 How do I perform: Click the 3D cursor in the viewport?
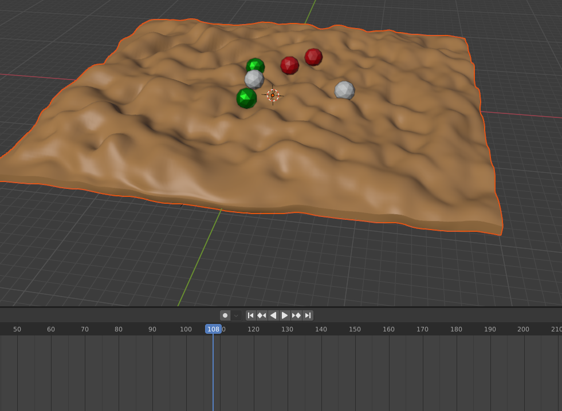point(273,96)
